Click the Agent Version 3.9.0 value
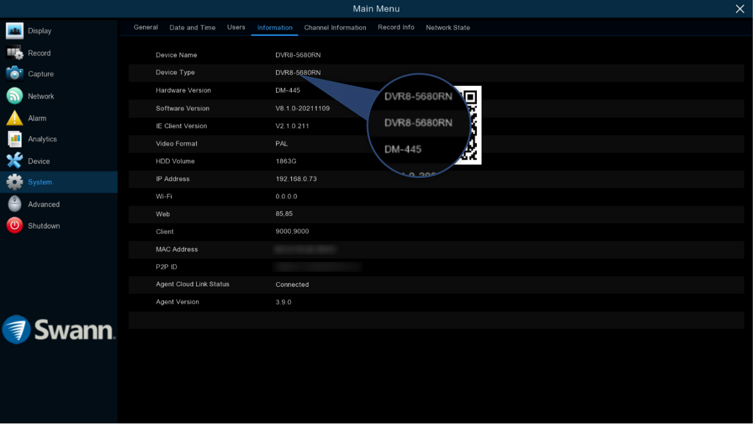The image size is (754, 424). [284, 302]
